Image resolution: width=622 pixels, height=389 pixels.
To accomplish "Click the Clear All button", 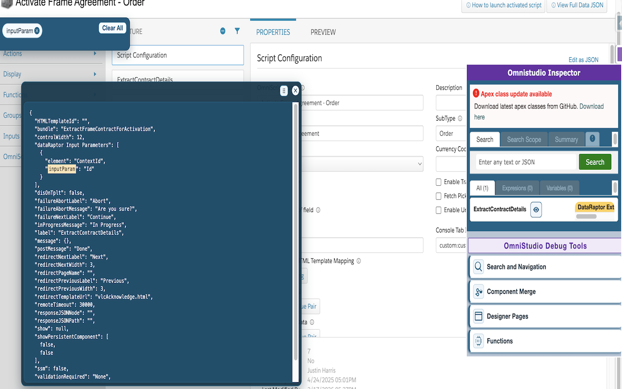I will (x=112, y=28).
